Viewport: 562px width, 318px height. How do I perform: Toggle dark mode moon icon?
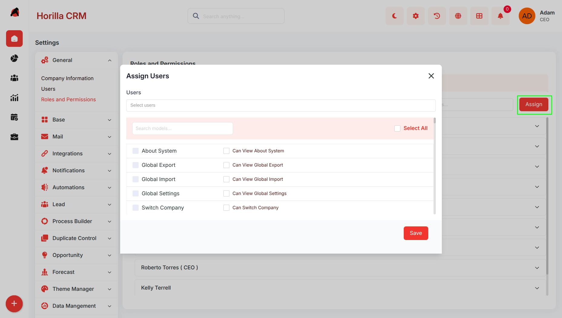[x=394, y=16]
